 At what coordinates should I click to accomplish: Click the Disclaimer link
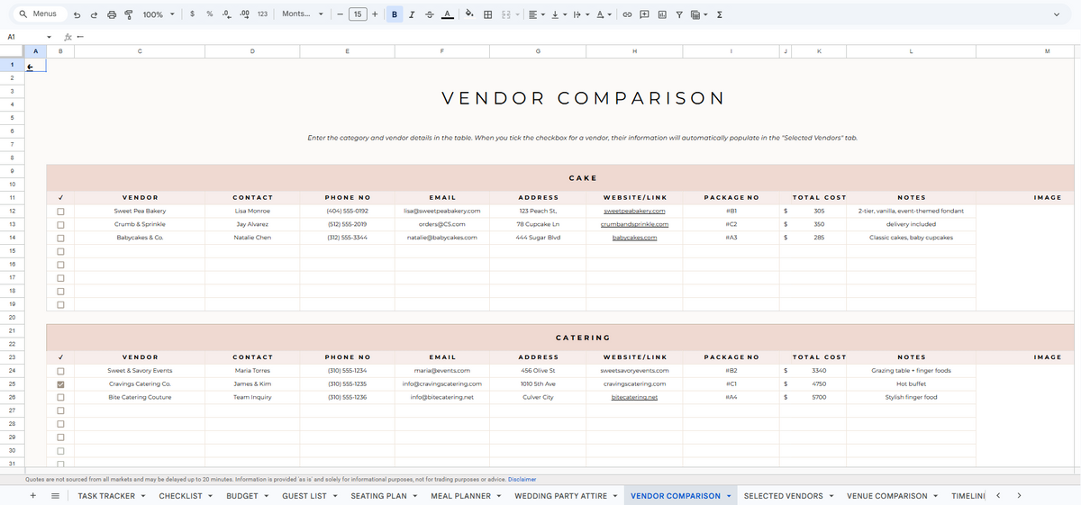[x=522, y=479]
